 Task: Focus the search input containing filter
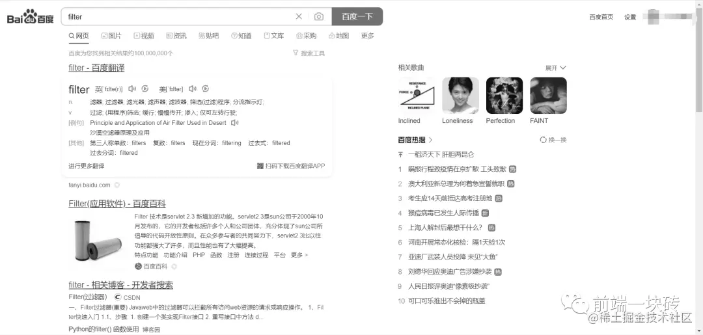pyautogui.click(x=180, y=16)
